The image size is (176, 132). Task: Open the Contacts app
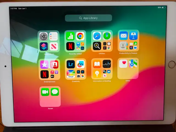pos(123,46)
